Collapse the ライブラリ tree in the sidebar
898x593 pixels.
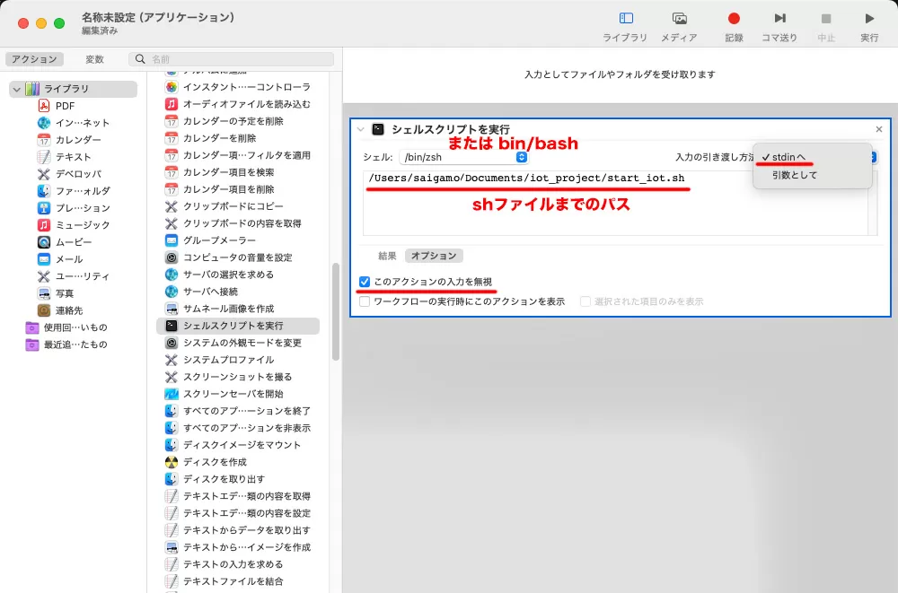pyautogui.click(x=16, y=88)
